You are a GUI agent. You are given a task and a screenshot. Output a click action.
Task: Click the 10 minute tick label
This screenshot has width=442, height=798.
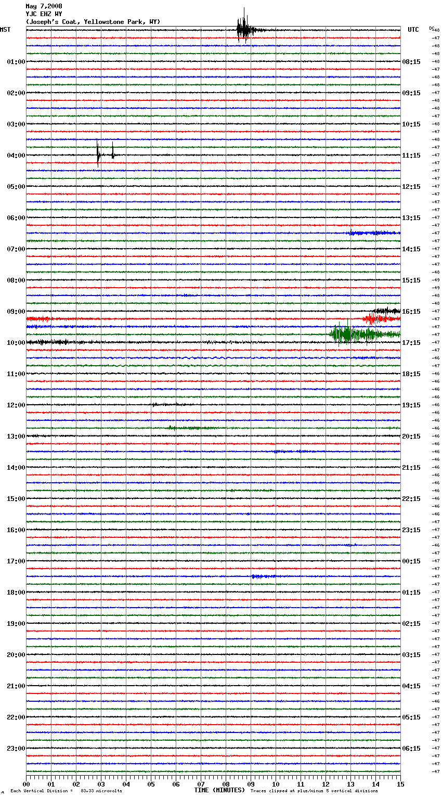tap(276, 784)
